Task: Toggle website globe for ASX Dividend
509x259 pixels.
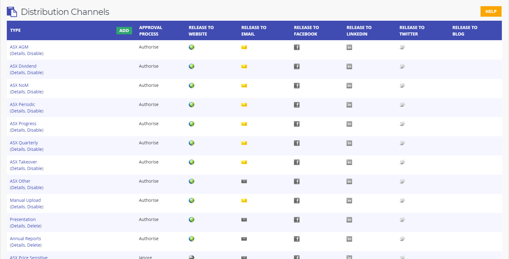Action: click(x=192, y=66)
